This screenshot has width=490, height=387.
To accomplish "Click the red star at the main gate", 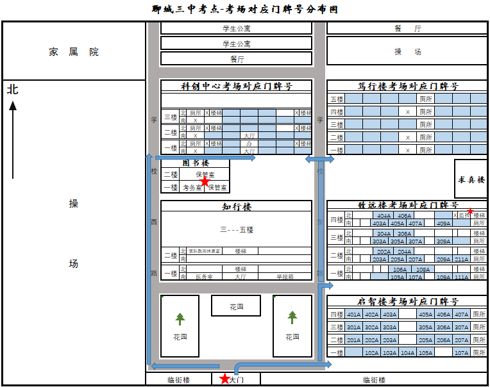I will pos(224,379).
